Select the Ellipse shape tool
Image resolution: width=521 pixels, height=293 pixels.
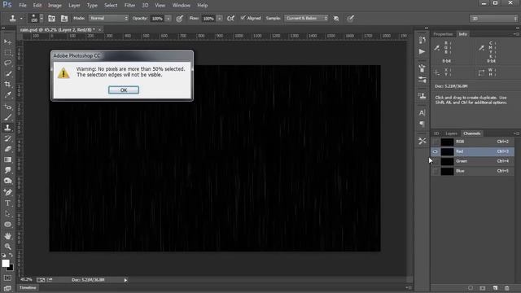click(x=7, y=225)
